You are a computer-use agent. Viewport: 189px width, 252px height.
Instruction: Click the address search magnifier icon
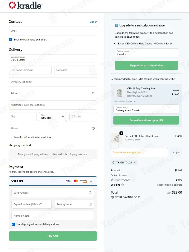93,93
